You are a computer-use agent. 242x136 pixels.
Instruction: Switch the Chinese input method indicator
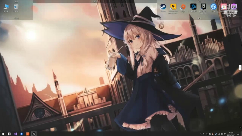(225, 134)
